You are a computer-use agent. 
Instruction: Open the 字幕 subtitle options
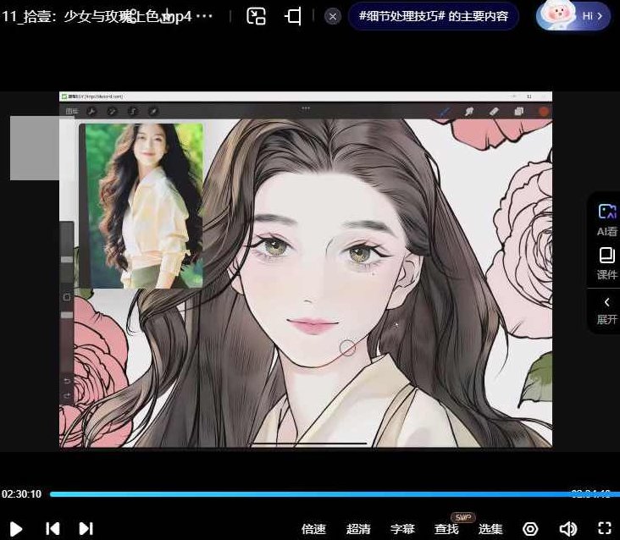402,528
